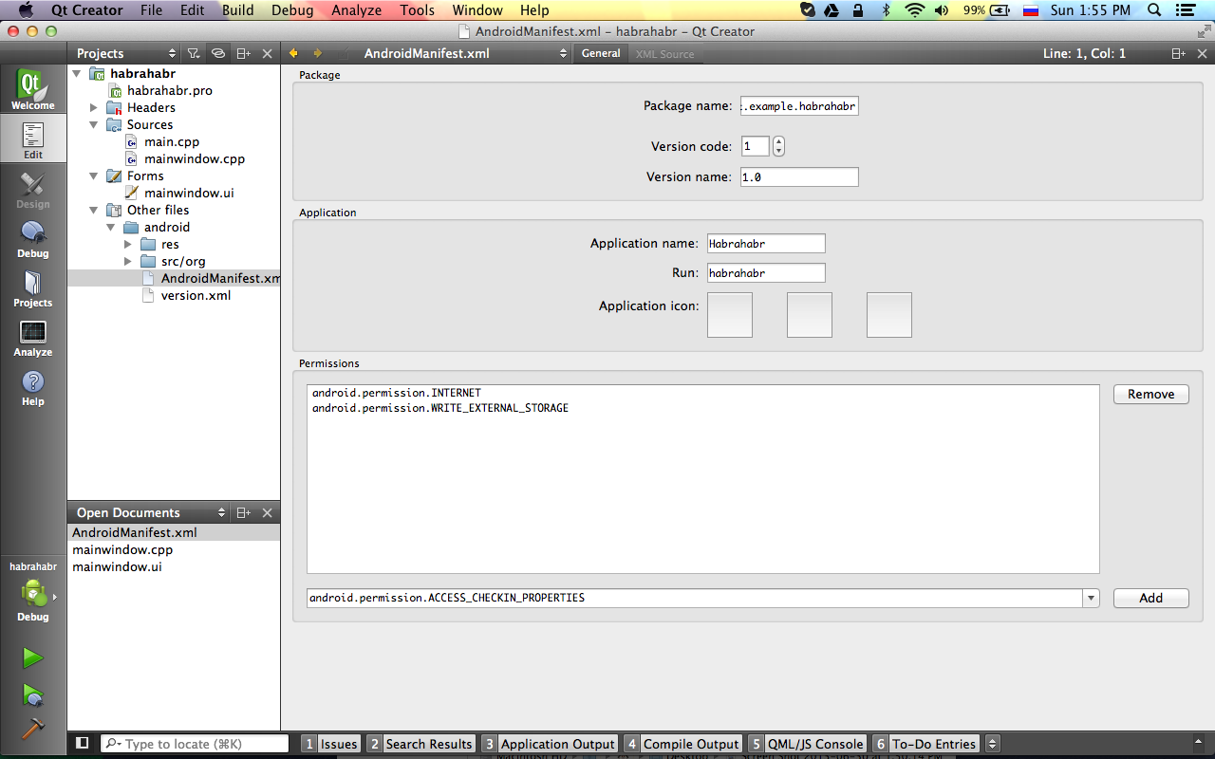Open the Open Documents view selector dropdown
This screenshot has width=1215, height=759.
pos(222,513)
